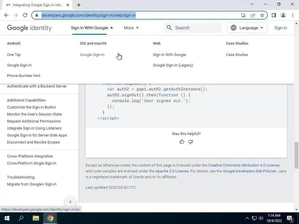Open the Apache 2.0 License link
This screenshot has height=224, width=299.
(172, 171)
